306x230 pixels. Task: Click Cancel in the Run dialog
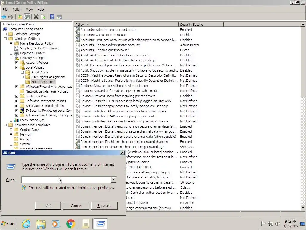coord(76,205)
